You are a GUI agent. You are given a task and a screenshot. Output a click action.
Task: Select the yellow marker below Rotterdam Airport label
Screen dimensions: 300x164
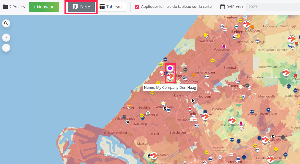[206, 152]
